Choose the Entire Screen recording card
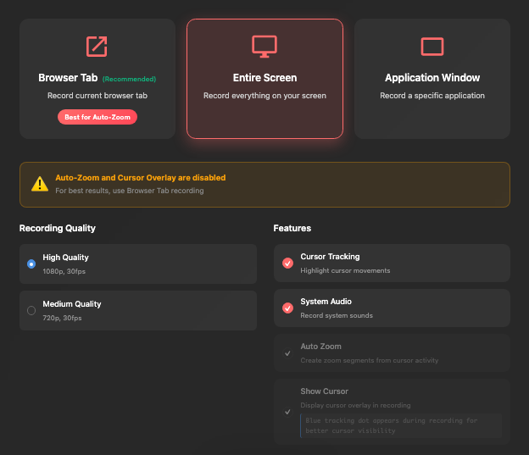This screenshot has height=455, width=529. click(x=264, y=79)
